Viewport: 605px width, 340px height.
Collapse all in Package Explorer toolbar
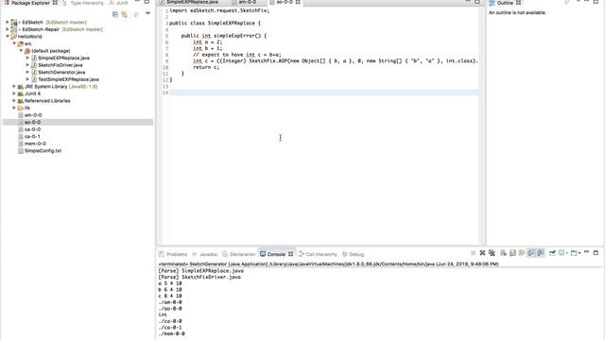[x=115, y=15]
